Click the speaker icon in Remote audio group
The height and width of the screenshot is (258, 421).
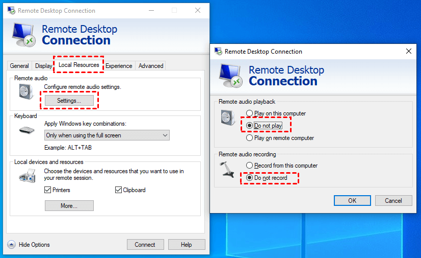tap(26, 91)
